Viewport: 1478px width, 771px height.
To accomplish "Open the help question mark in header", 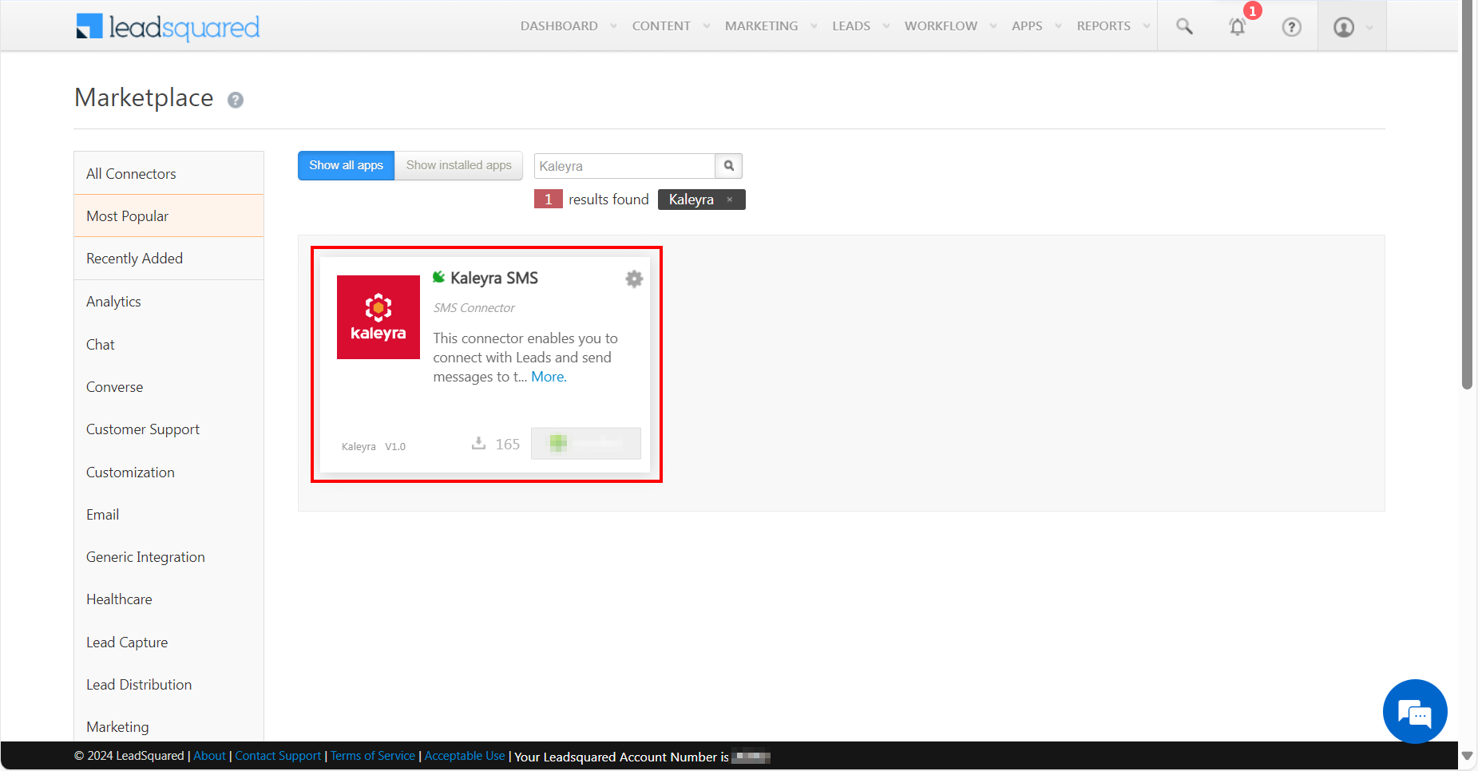I will point(1291,27).
